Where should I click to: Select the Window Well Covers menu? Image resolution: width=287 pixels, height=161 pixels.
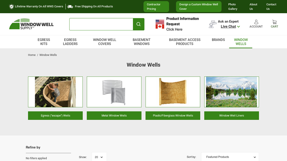(104, 42)
